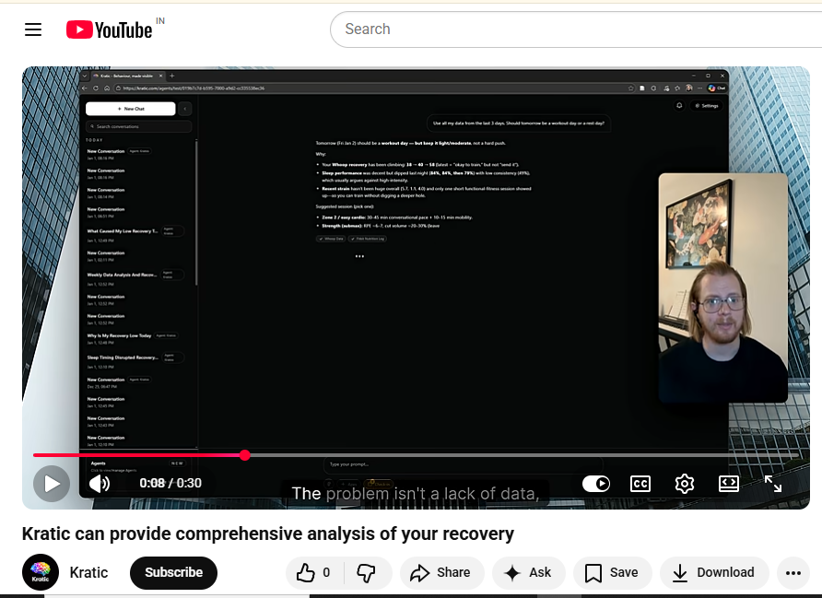The height and width of the screenshot is (598, 822).
Task: Click 'Why Is My Recovery Low Today' conversation
Action: [x=132, y=338]
